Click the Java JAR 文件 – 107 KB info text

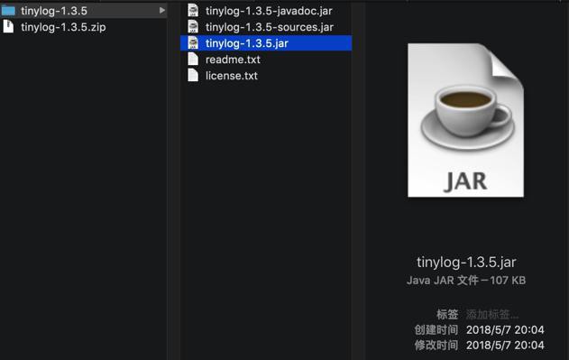tap(466, 281)
